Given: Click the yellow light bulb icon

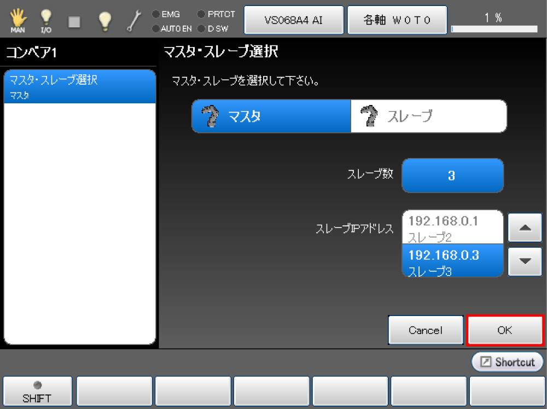Looking at the screenshot, I should (x=104, y=21).
